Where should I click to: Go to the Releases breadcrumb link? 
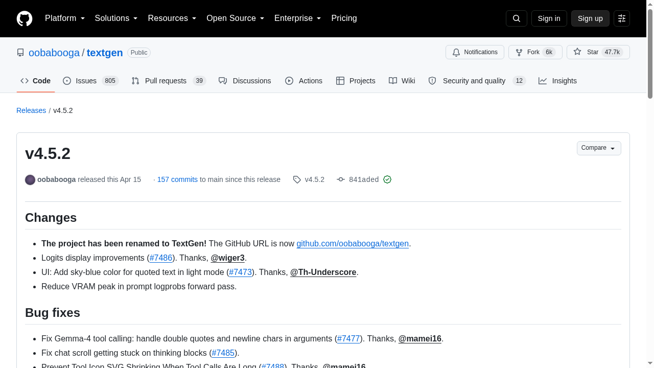(x=31, y=110)
